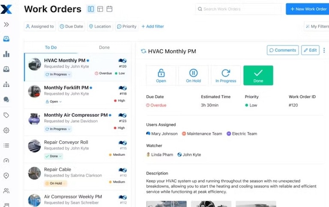Screen dimensions: 329x207
Task: Open the location pin icon in sidebar
Action: pyautogui.click(x=6, y=176)
